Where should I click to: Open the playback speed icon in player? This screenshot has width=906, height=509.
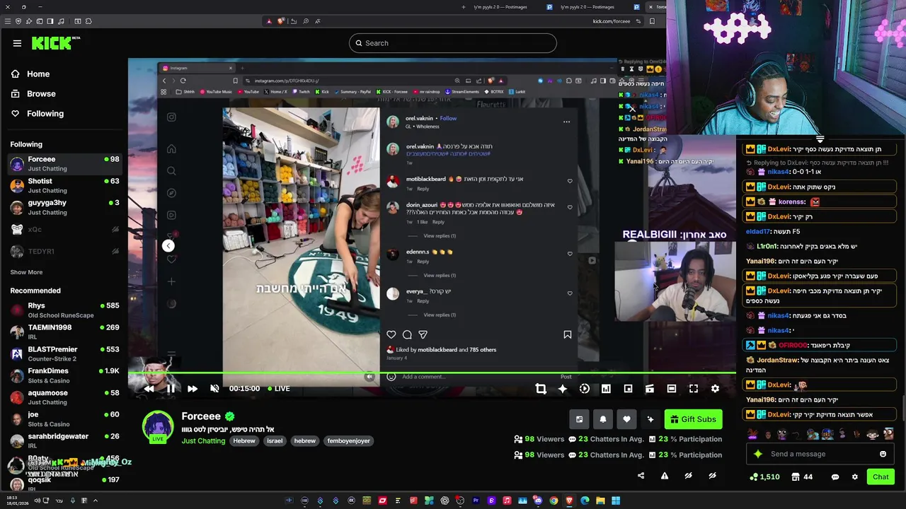pos(585,389)
